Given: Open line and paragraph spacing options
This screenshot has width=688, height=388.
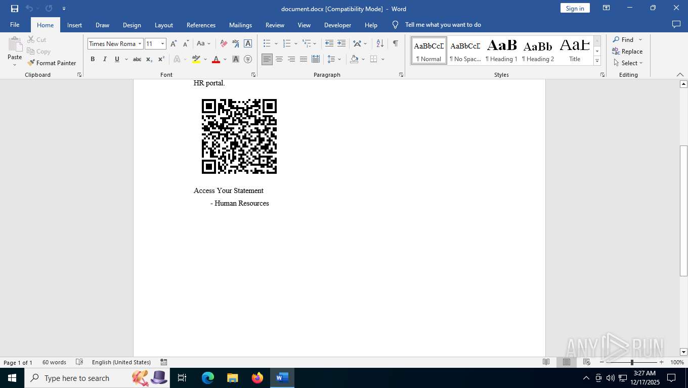Looking at the screenshot, I should [x=334, y=60].
